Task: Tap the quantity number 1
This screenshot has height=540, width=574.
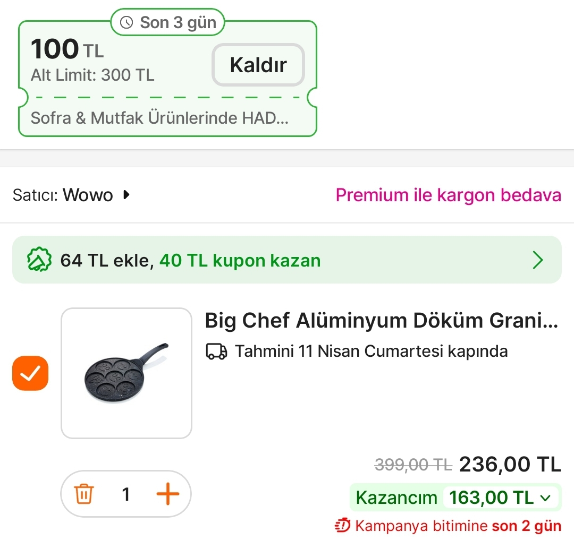Action: pyautogui.click(x=126, y=494)
